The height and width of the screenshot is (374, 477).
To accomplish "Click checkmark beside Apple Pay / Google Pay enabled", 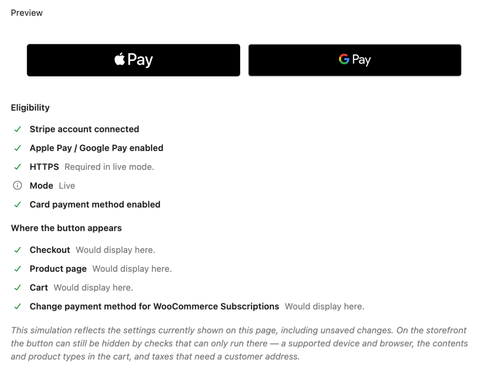I will (x=18, y=148).
